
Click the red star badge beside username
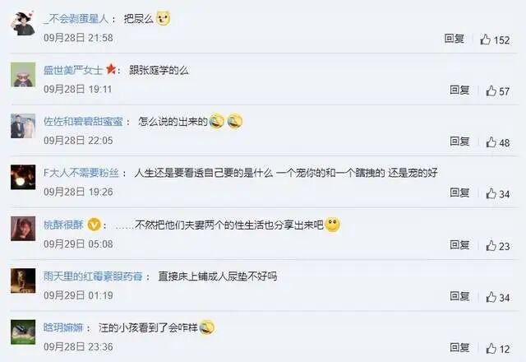pyautogui.click(x=111, y=69)
